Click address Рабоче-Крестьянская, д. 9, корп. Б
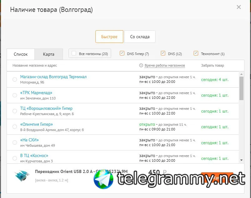 click(x=47, y=114)
